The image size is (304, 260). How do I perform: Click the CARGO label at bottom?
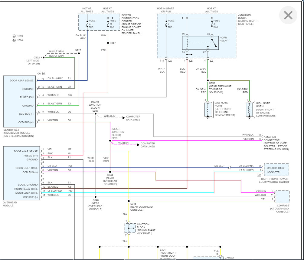click(229, 258)
